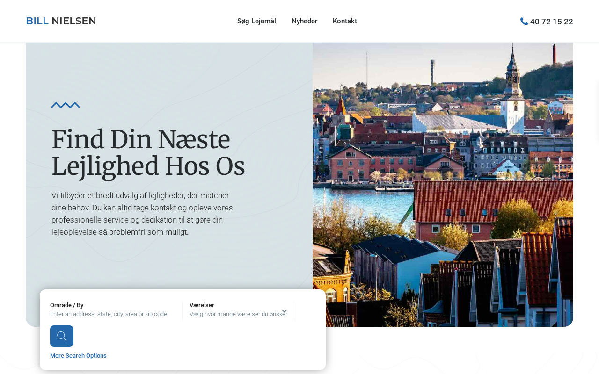This screenshot has height=374, width=599.
Task: Click the blue magnifier search button
Action: [x=62, y=336]
